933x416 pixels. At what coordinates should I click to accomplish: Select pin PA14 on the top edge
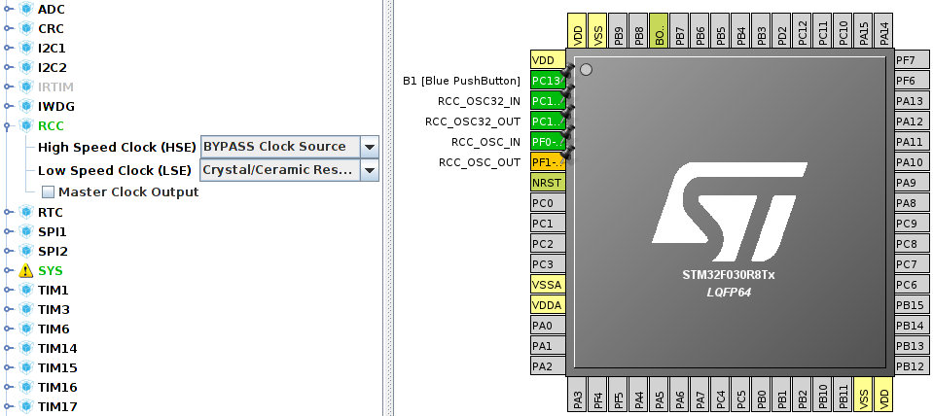(x=883, y=30)
